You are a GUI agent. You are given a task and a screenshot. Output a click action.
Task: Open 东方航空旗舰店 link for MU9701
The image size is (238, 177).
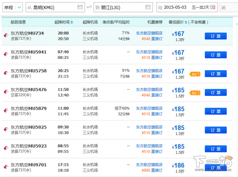tap(149, 165)
